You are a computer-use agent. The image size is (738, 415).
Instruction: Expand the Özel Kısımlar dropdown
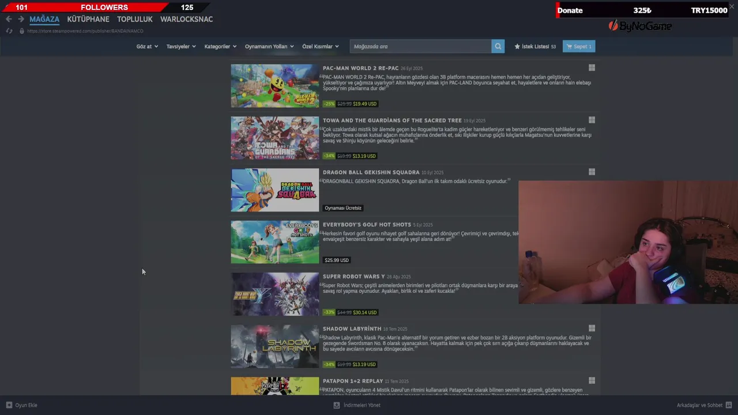pyautogui.click(x=321, y=47)
